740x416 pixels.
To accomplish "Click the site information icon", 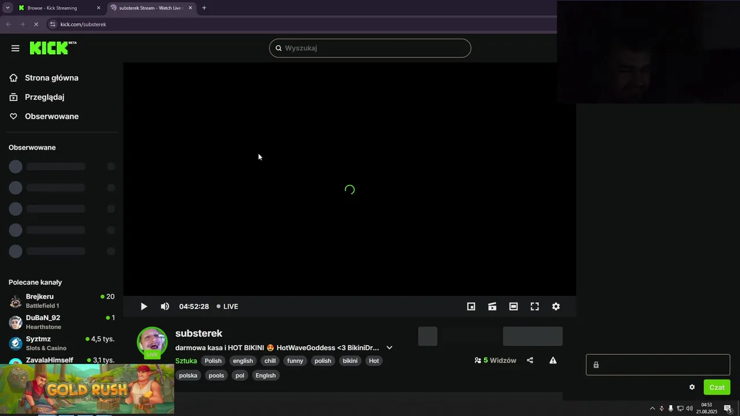I will click(53, 24).
